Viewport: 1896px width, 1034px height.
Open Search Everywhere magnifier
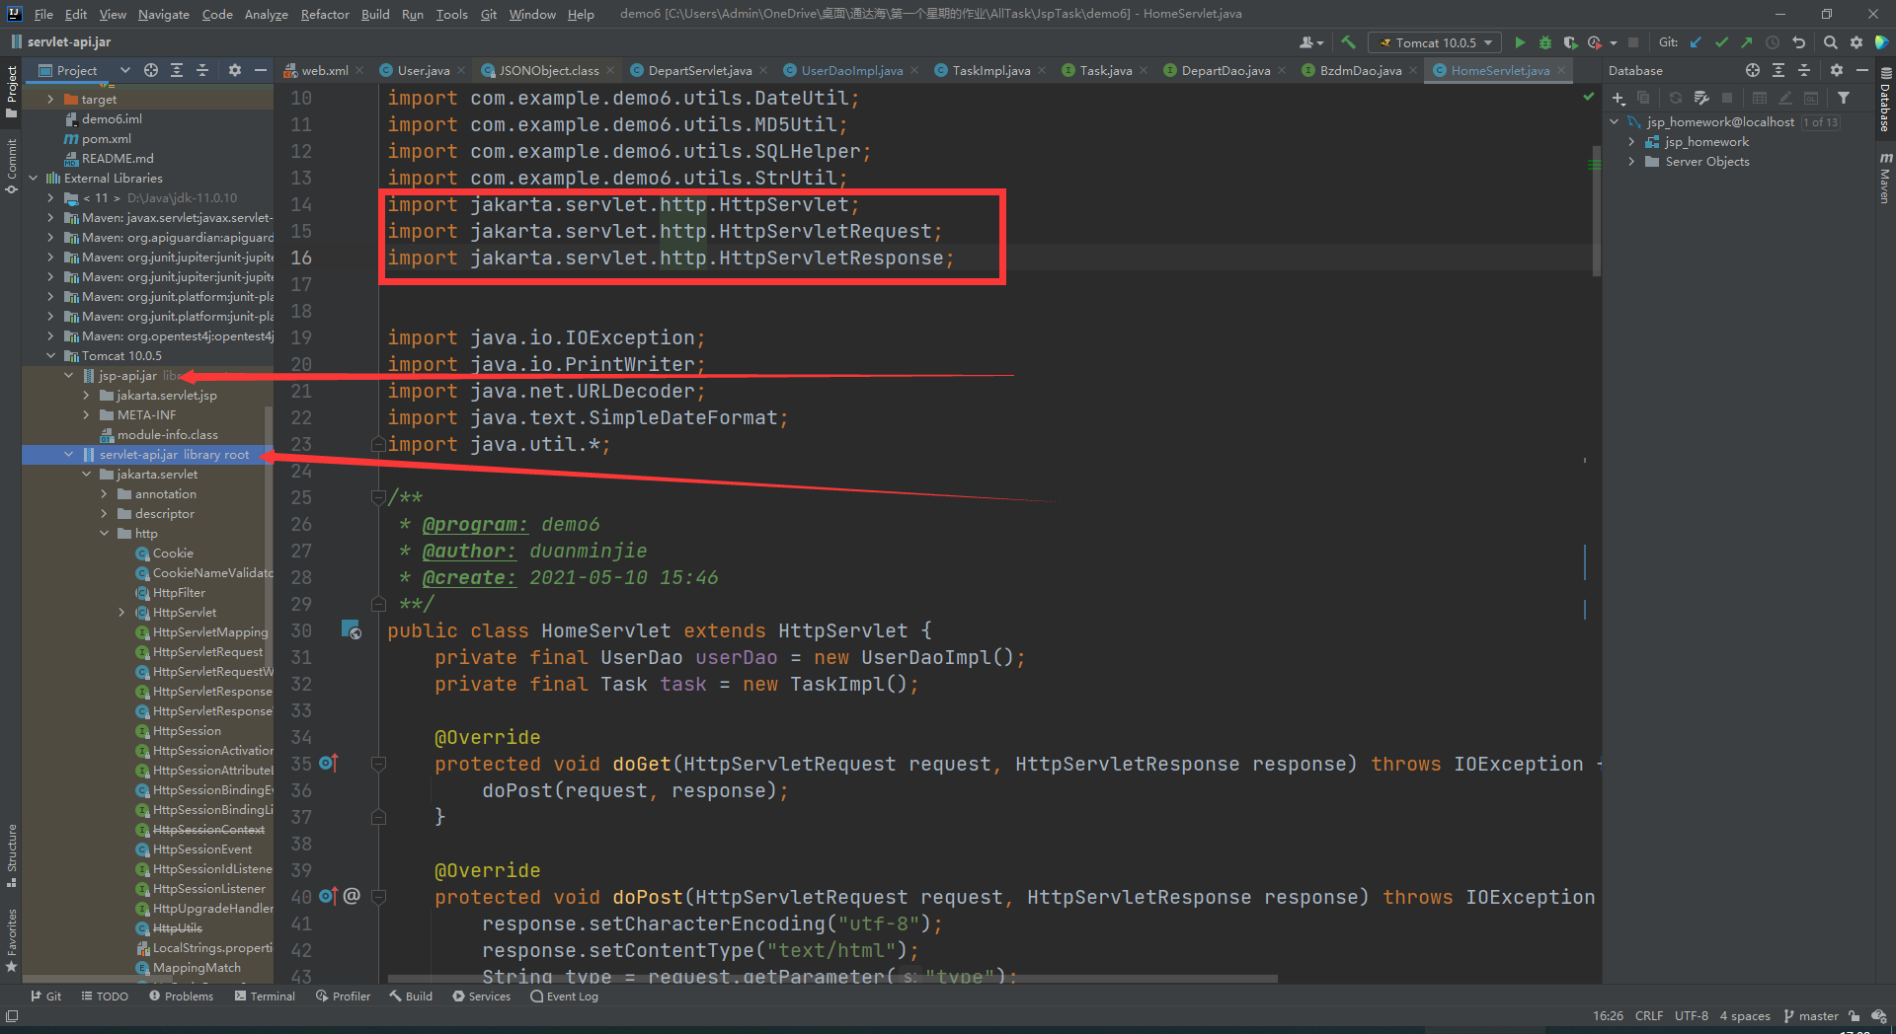[x=1830, y=42]
